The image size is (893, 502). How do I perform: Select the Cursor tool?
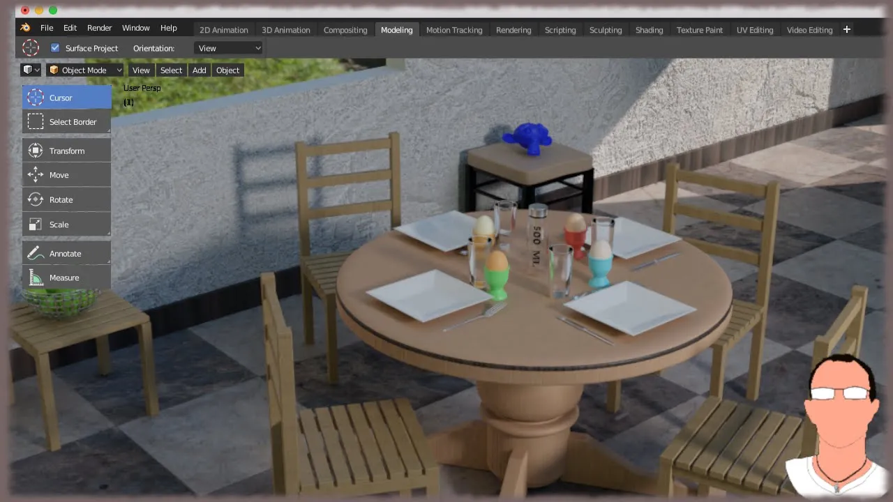[66, 98]
